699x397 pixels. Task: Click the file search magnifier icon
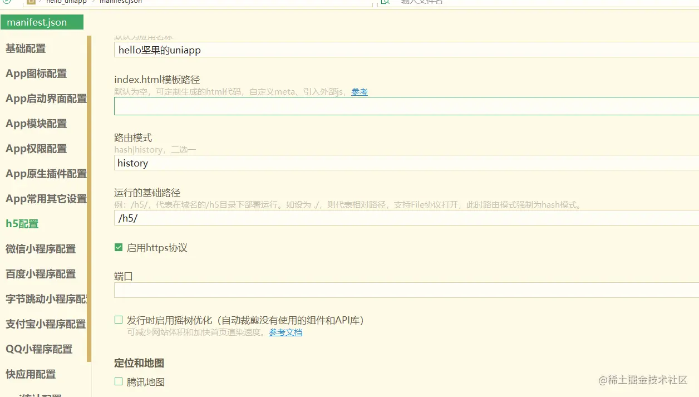(384, 3)
